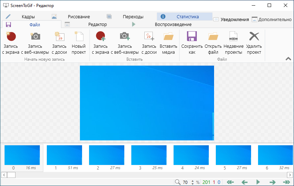The width and height of the screenshot is (294, 186).
Task: Select frame 4 thumbnail
Action: [191, 155]
